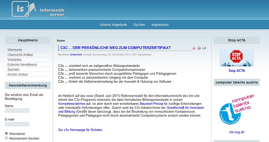Open Weblinks in the sidebar menu

tap(14, 59)
